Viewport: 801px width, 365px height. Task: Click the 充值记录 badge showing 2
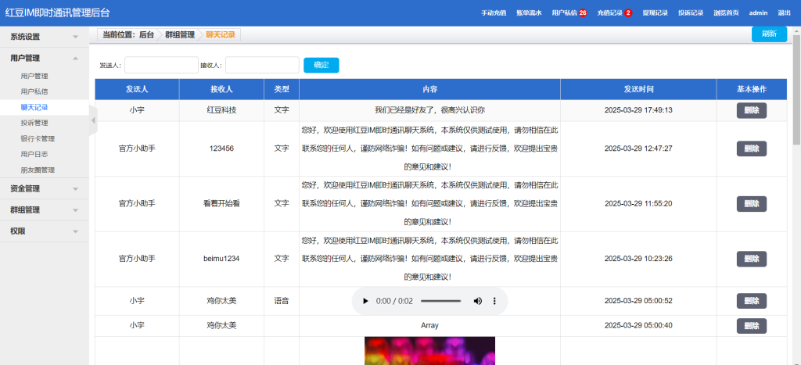click(x=628, y=13)
